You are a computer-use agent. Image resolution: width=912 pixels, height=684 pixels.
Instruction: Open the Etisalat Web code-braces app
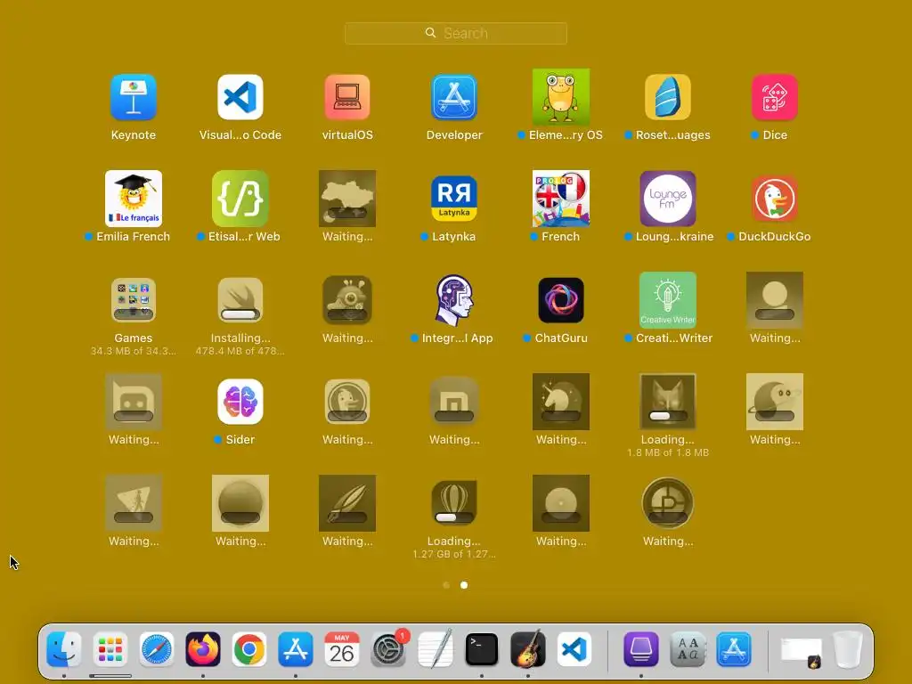(x=240, y=199)
